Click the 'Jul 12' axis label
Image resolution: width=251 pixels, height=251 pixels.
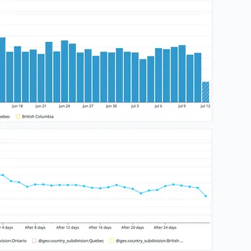(205, 106)
